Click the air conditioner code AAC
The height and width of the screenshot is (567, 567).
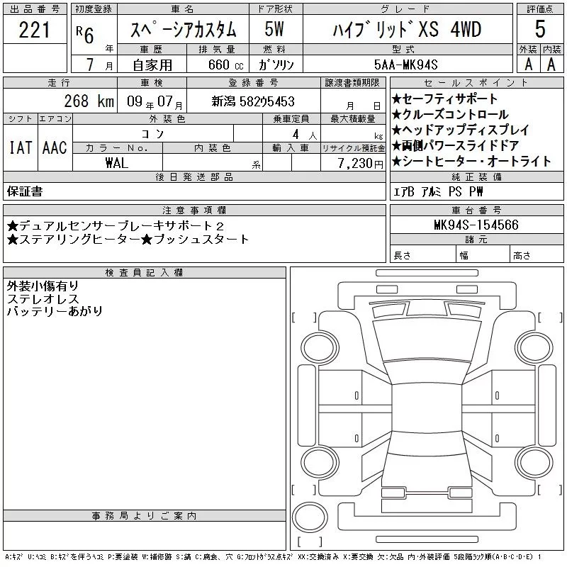[x=55, y=147]
